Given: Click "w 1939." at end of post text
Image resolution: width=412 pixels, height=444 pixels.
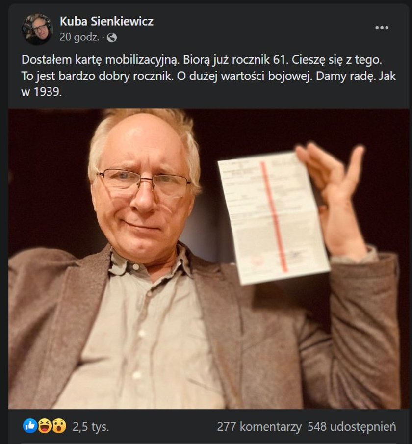Looking at the screenshot, I should (42, 92).
